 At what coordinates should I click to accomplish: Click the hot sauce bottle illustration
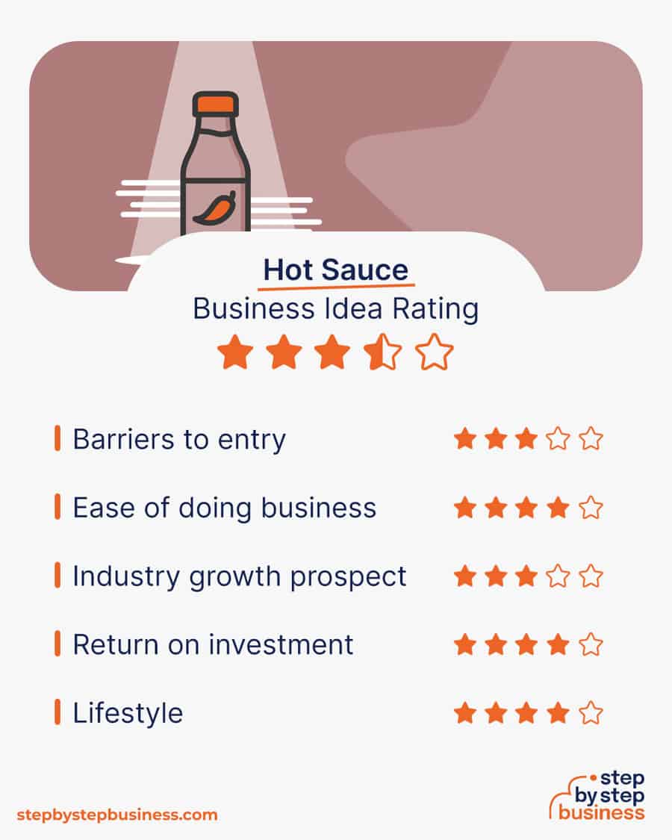pyautogui.click(x=216, y=165)
